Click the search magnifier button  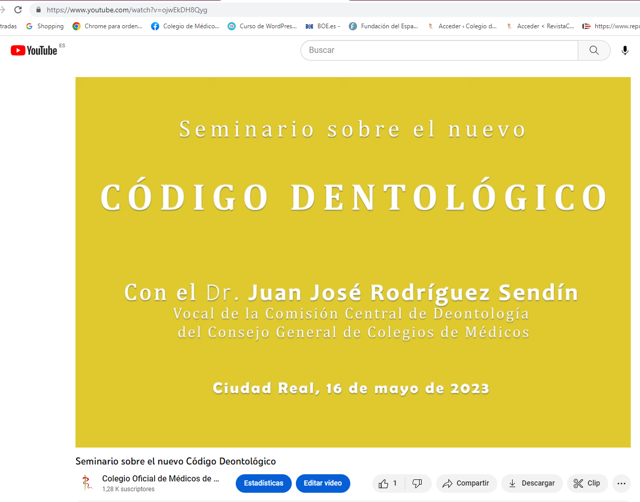[x=594, y=50]
